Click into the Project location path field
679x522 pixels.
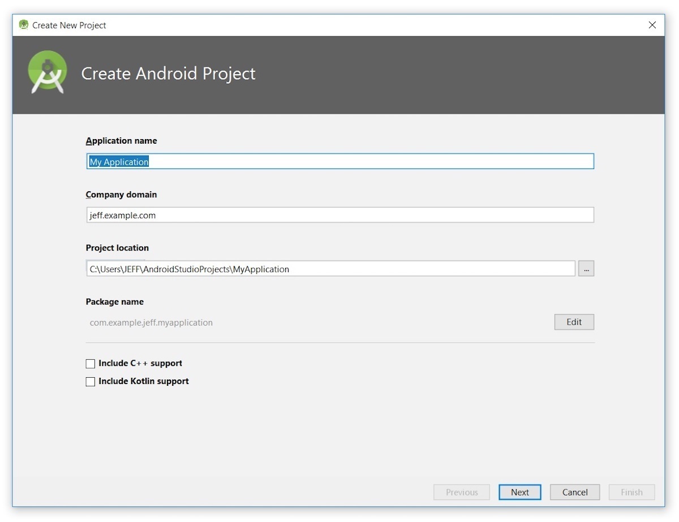(x=330, y=269)
